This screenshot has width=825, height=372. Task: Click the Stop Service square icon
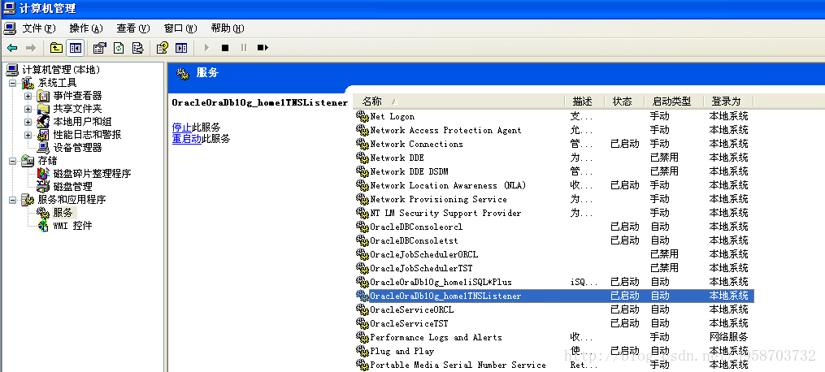225,48
